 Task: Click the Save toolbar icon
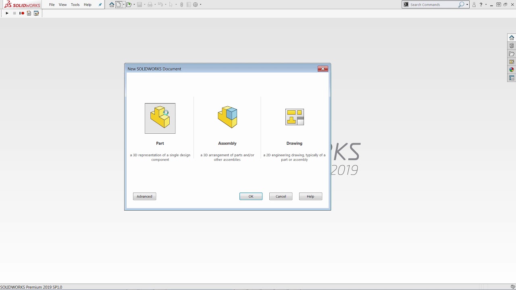[x=139, y=4]
